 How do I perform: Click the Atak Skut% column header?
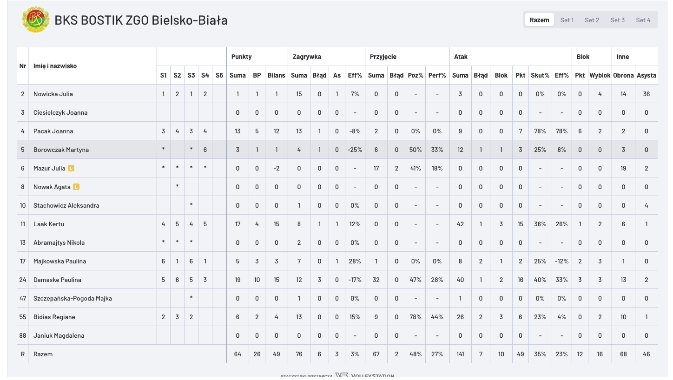coord(540,75)
